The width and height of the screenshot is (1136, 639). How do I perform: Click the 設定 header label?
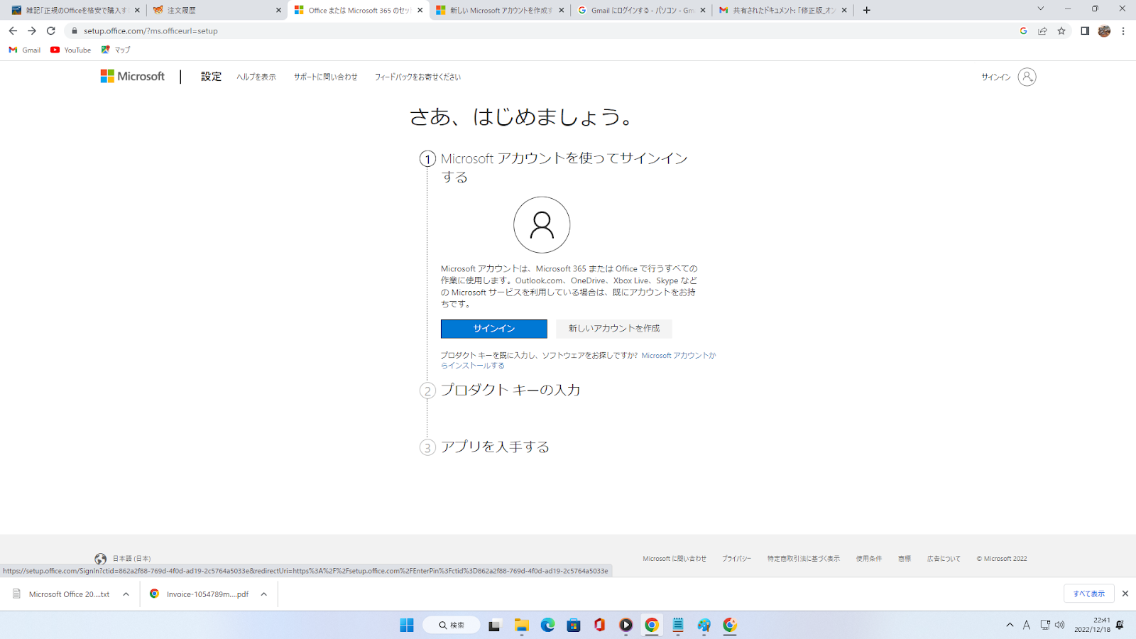(x=211, y=77)
